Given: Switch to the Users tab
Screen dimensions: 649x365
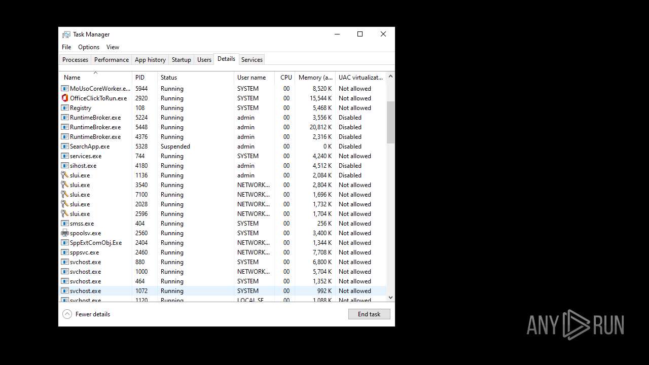Looking at the screenshot, I should point(204,60).
